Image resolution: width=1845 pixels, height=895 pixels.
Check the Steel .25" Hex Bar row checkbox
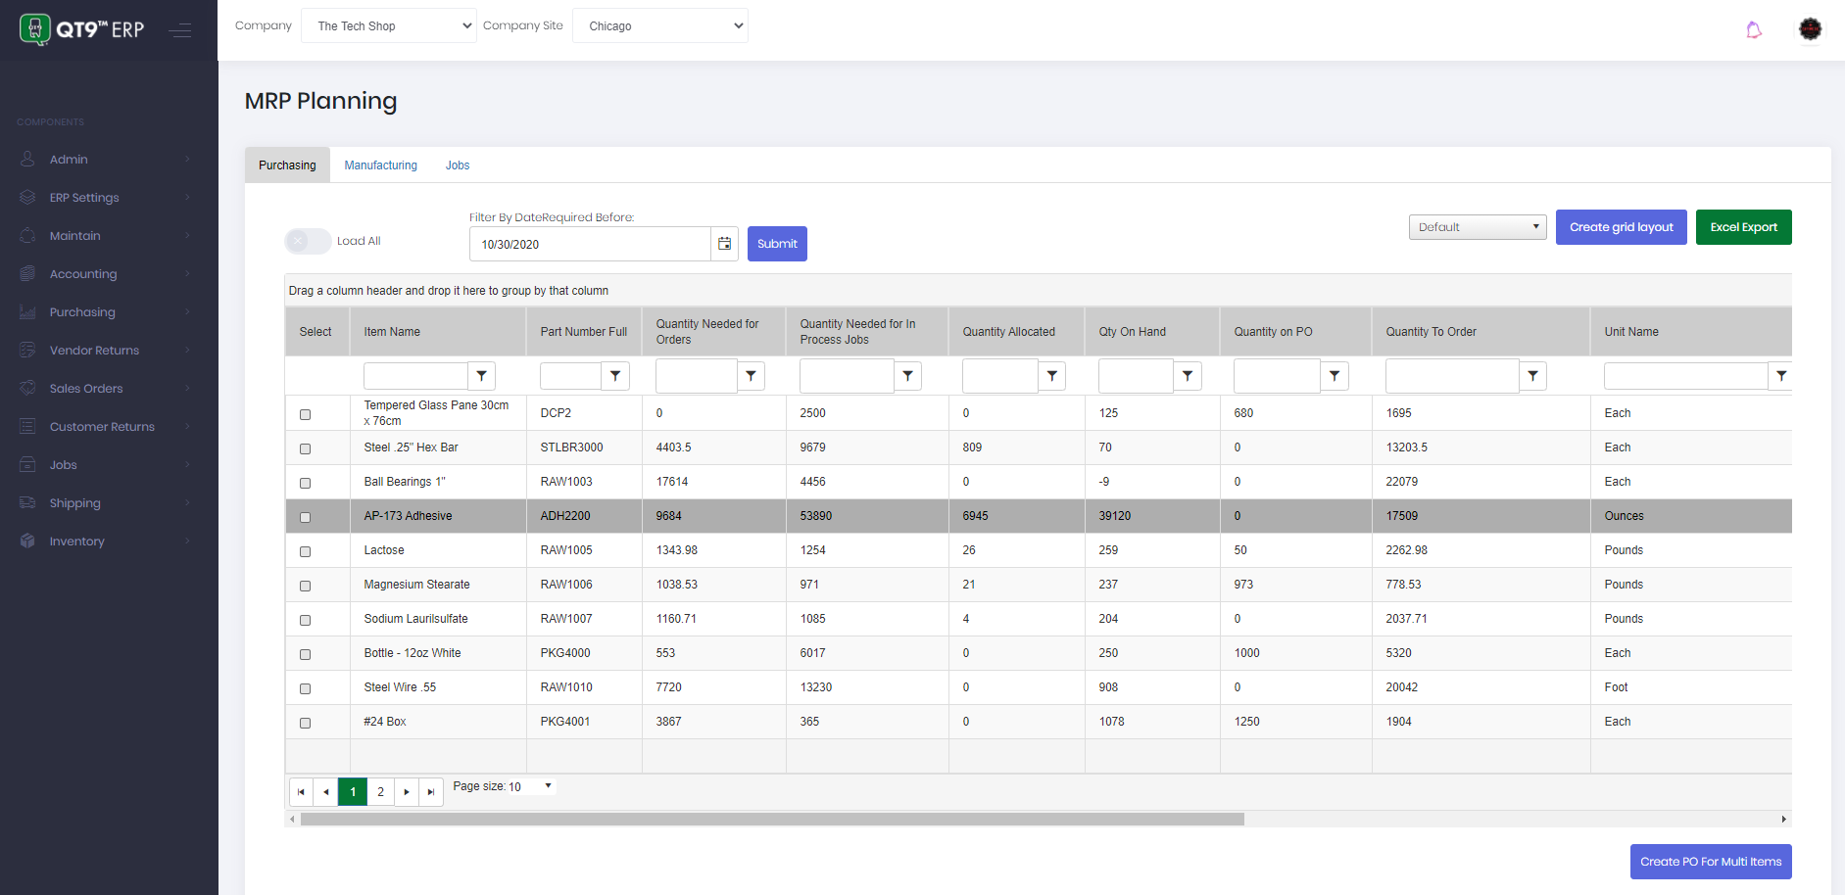305,448
